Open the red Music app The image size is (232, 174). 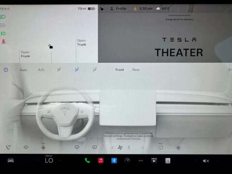point(101,160)
